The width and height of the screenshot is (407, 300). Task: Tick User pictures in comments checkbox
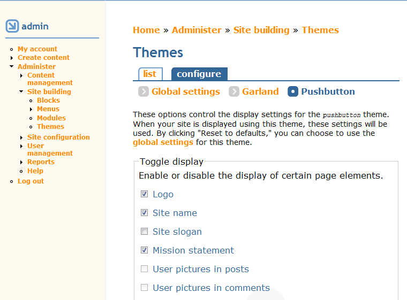tap(144, 287)
